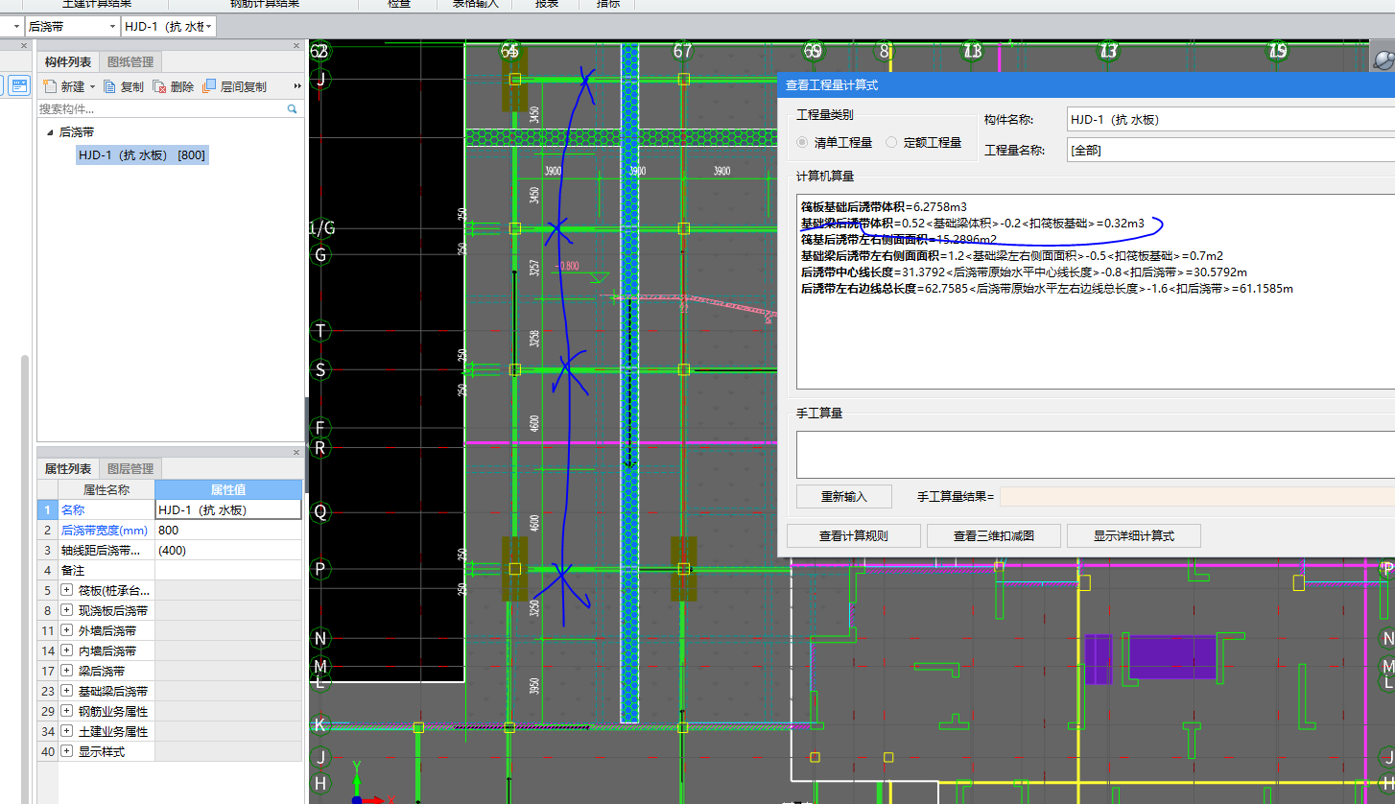The height and width of the screenshot is (804, 1395).
Task: Click the 重新输入 button
Action: (x=844, y=497)
